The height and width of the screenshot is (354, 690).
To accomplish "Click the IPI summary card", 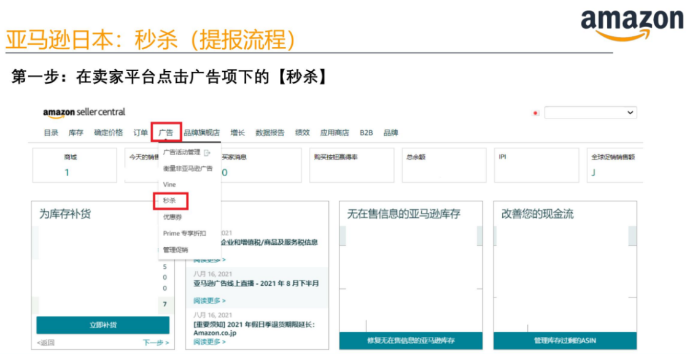I will [536, 166].
